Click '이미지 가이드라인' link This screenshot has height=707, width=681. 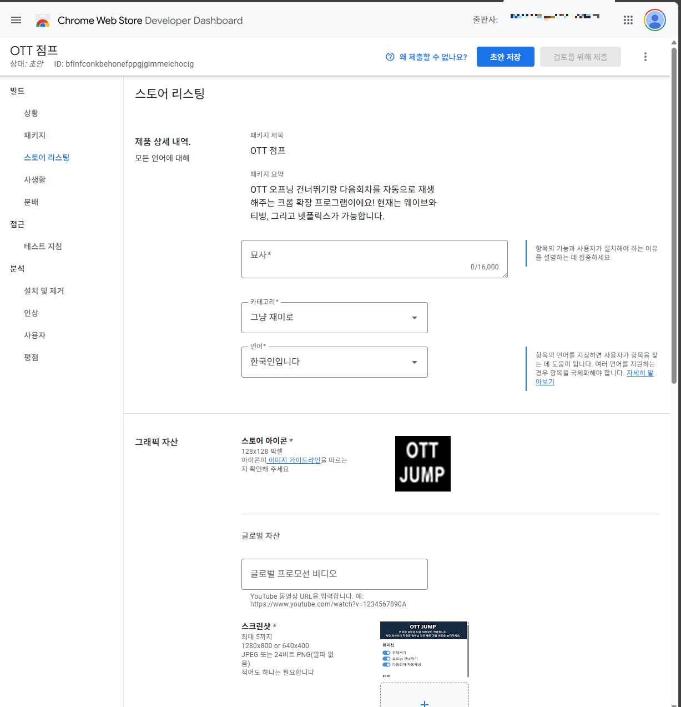click(294, 460)
